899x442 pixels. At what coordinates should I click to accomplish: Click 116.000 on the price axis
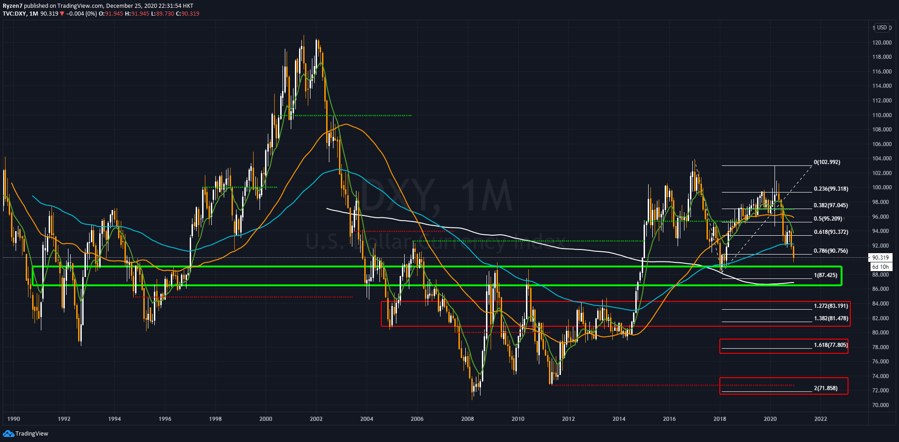coord(882,72)
